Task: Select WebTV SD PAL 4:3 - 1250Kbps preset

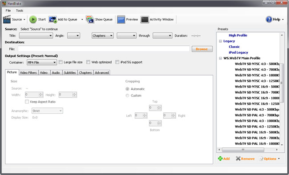Action: (x=257, y=127)
